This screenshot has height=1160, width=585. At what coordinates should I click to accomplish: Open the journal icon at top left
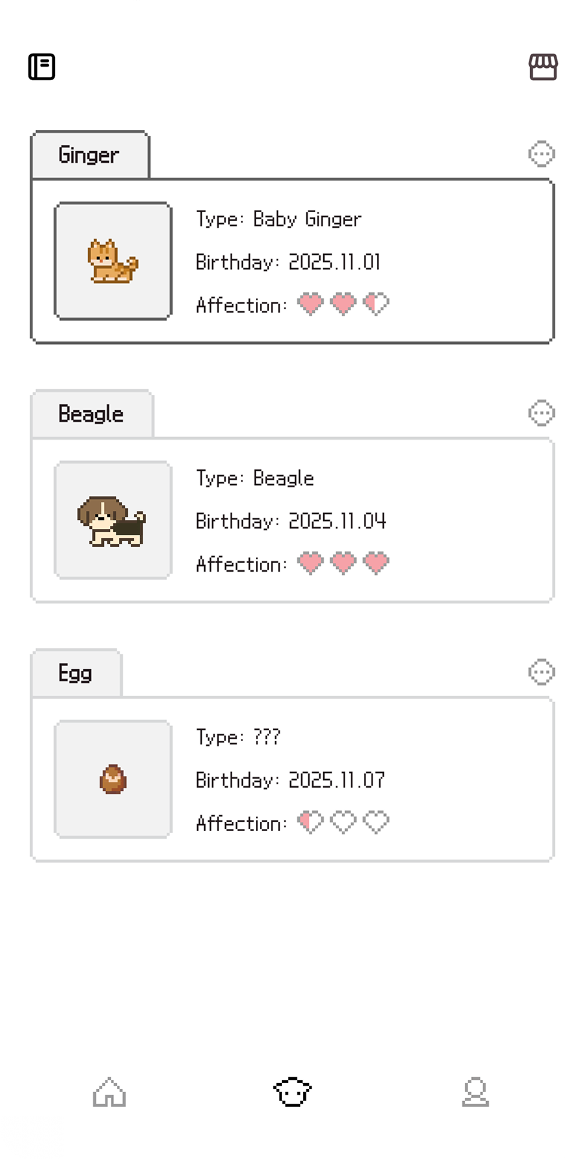41,67
